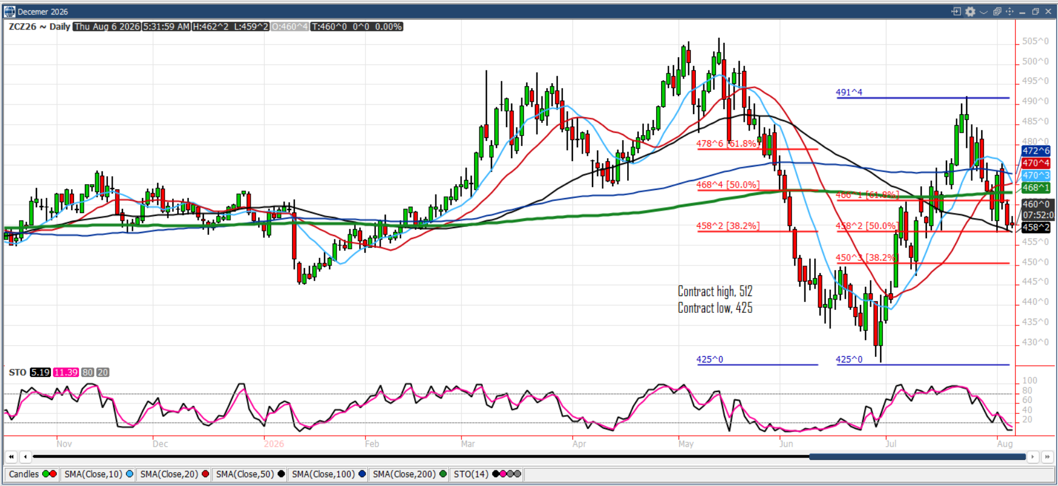This screenshot has height=486, width=1058.
Task: Select the SMA(Close,50) study tab
Action: pyautogui.click(x=250, y=474)
